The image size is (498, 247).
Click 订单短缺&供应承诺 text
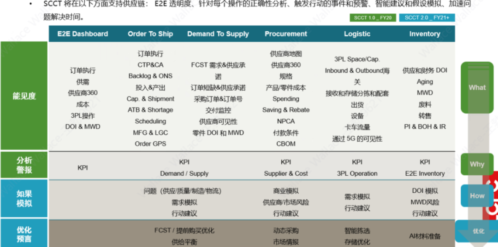[218, 88]
